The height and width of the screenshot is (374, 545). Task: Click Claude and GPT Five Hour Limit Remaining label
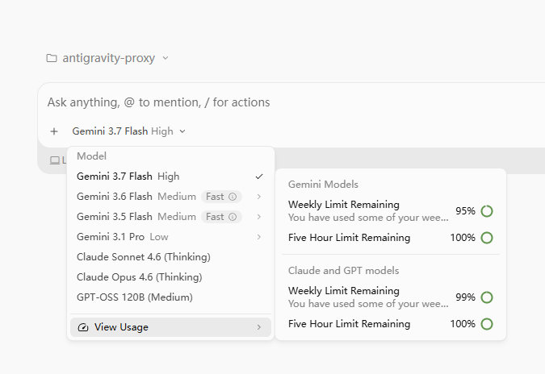(349, 324)
